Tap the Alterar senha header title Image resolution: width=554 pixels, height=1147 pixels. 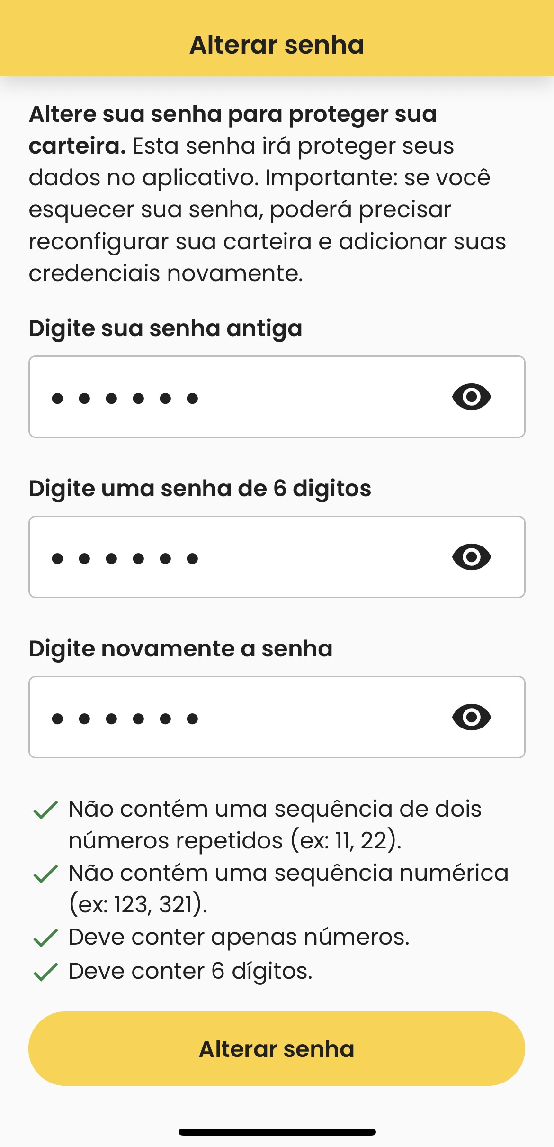coord(277,45)
